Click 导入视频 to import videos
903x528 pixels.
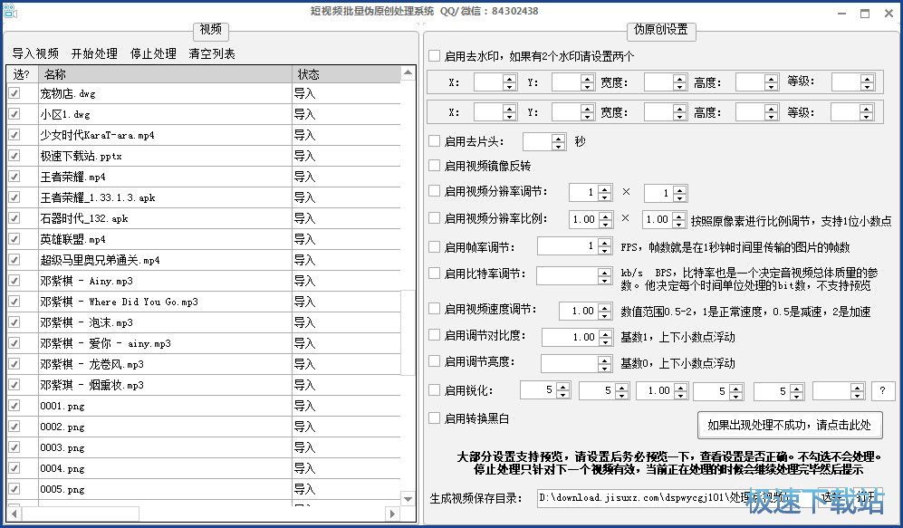[x=34, y=52]
